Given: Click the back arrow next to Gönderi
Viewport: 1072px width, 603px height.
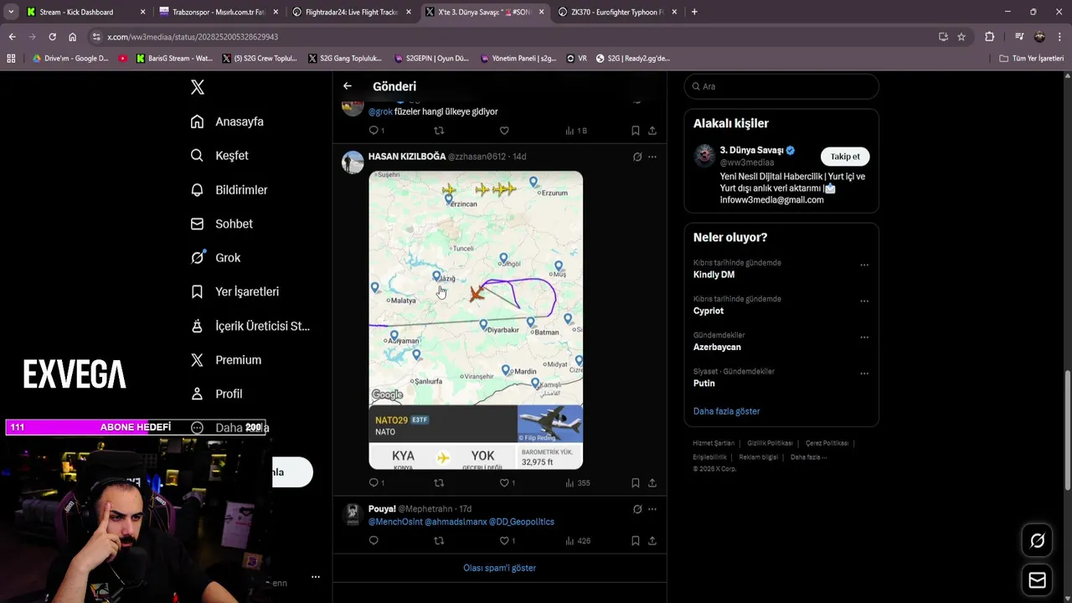Looking at the screenshot, I should 348,86.
